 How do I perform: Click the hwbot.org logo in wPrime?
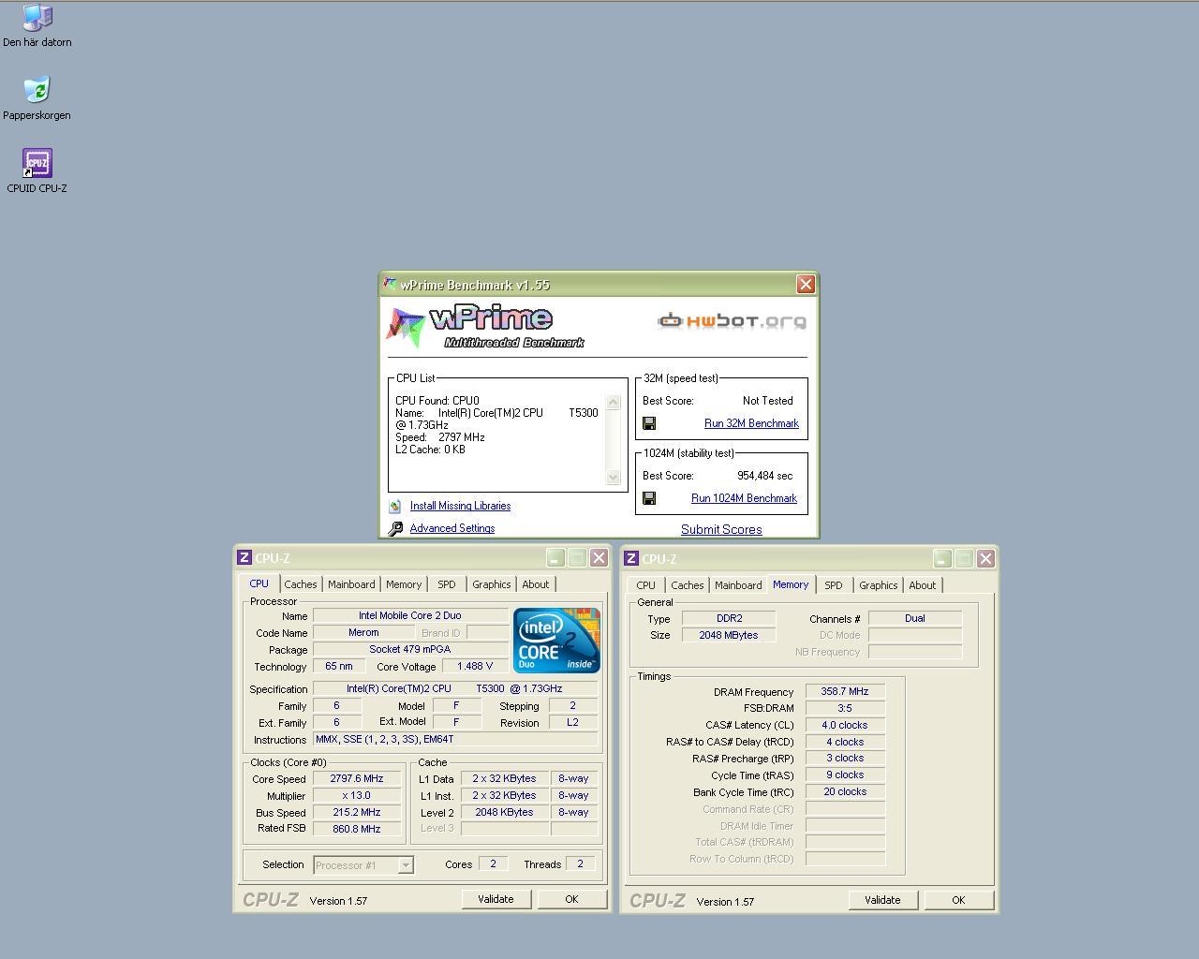tap(732, 321)
